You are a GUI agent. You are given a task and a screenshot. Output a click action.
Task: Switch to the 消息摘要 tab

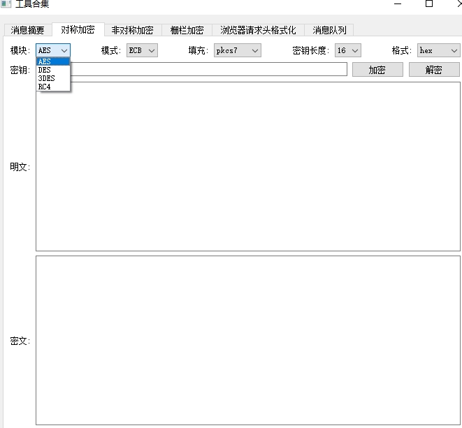pos(28,30)
